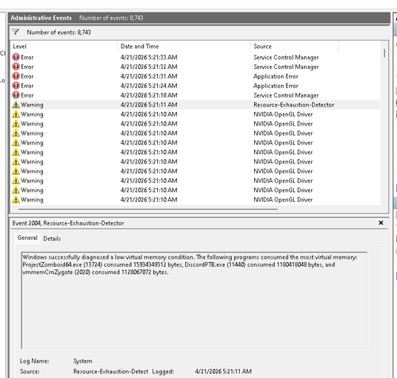Click the Error icon in the 5:21:24 AM row

click(x=16, y=86)
